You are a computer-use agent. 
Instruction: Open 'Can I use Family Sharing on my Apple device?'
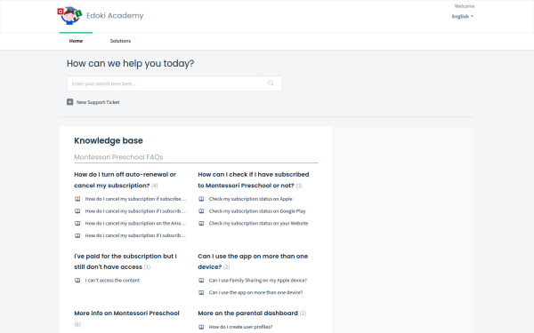(258, 281)
